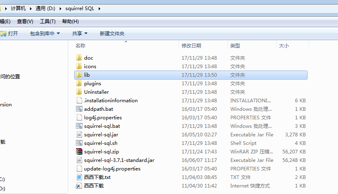
Task: Open the 编辑(E) menu
Action: click(5, 22)
